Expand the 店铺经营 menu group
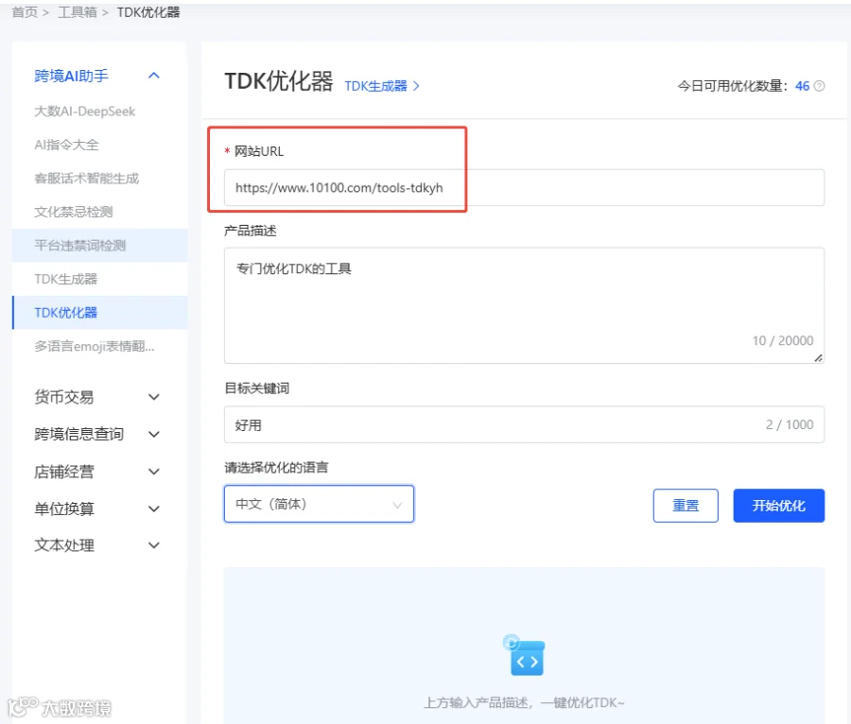 (154, 472)
